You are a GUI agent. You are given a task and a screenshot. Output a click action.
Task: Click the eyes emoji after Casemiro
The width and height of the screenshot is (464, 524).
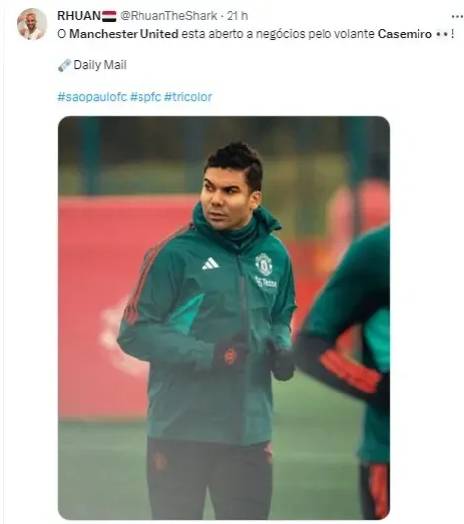click(442, 34)
